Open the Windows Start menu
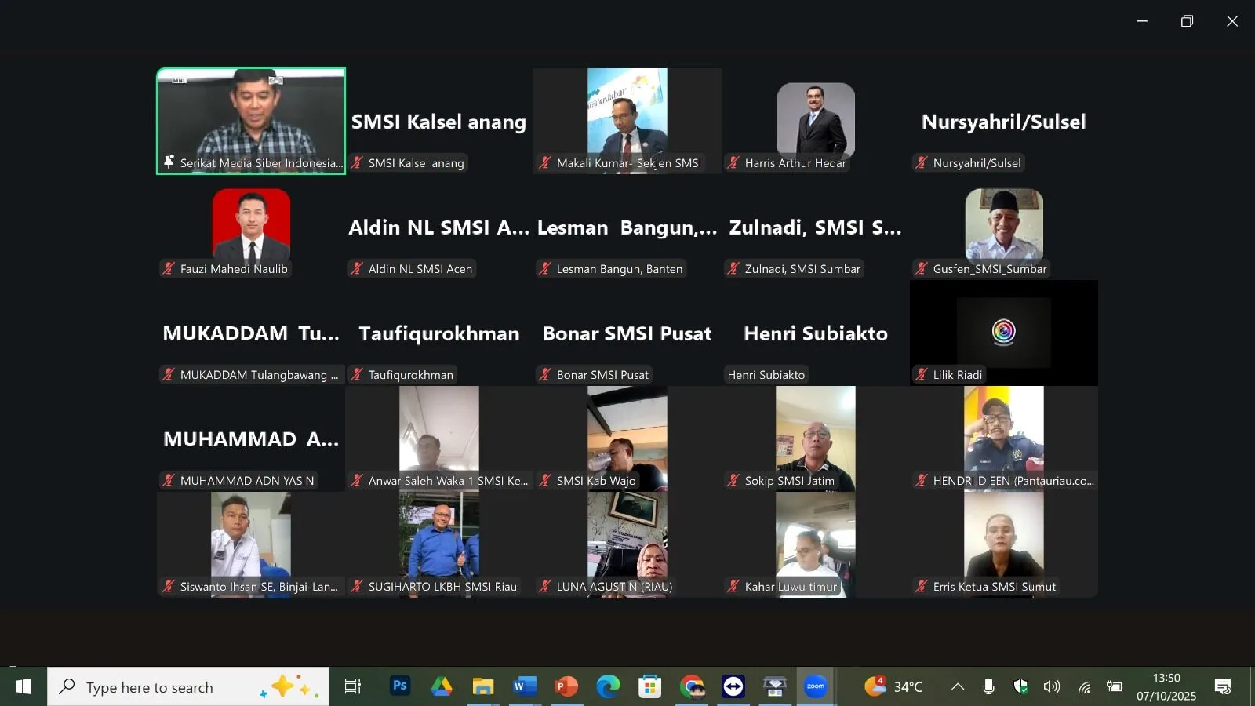The width and height of the screenshot is (1255, 706). (24, 686)
